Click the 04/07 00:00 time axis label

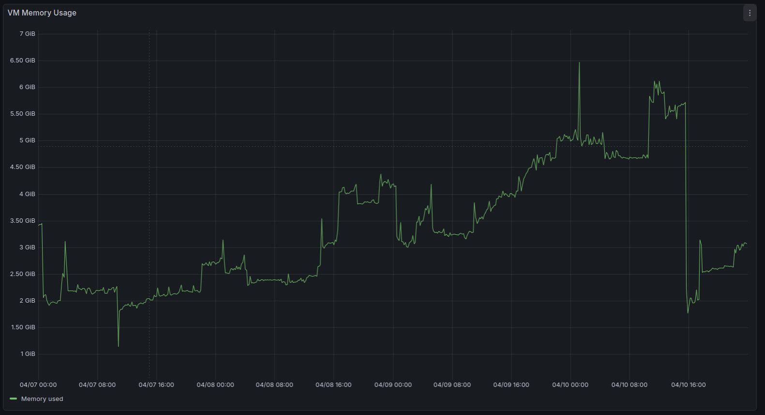point(38,385)
